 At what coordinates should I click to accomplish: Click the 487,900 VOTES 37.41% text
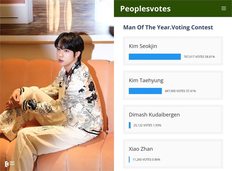[x=180, y=91]
